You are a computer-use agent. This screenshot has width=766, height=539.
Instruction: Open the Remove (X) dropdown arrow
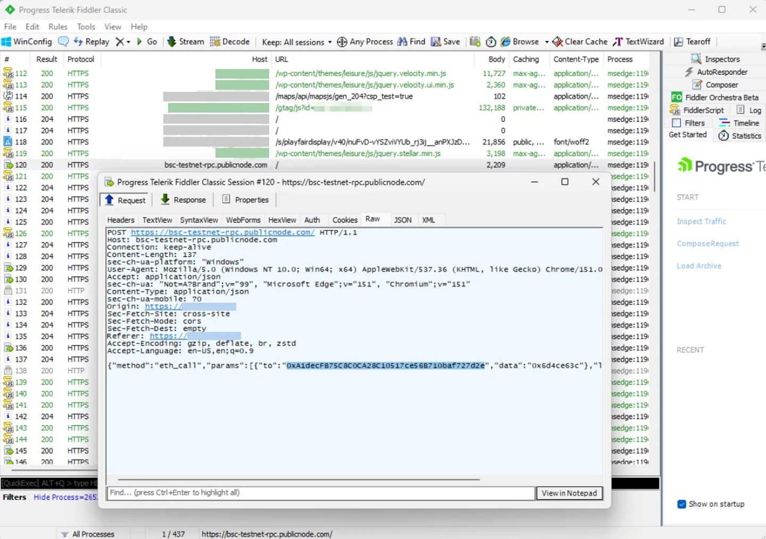128,42
